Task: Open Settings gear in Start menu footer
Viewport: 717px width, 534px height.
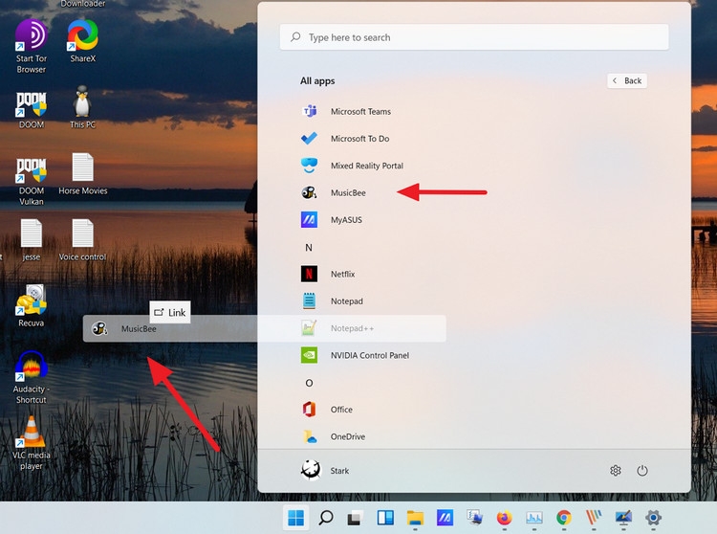Action: (616, 471)
